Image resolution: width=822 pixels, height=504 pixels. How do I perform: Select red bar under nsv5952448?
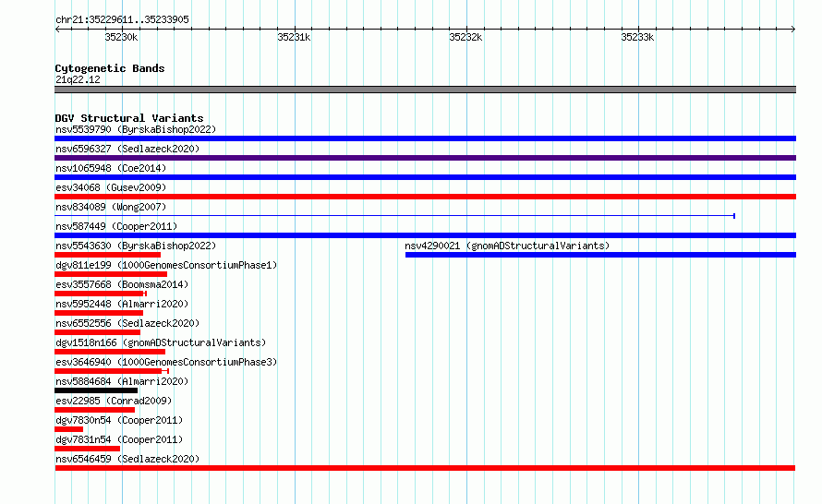coord(99,313)
